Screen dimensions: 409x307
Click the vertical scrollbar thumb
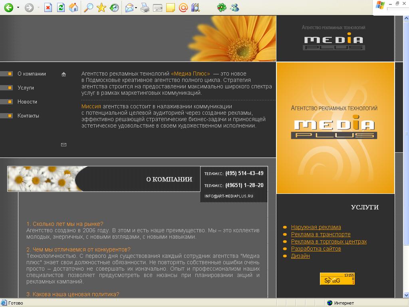tap(406, 133)
